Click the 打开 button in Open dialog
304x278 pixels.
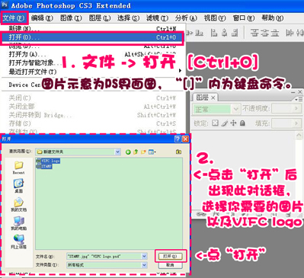click(x=170, y=256)
